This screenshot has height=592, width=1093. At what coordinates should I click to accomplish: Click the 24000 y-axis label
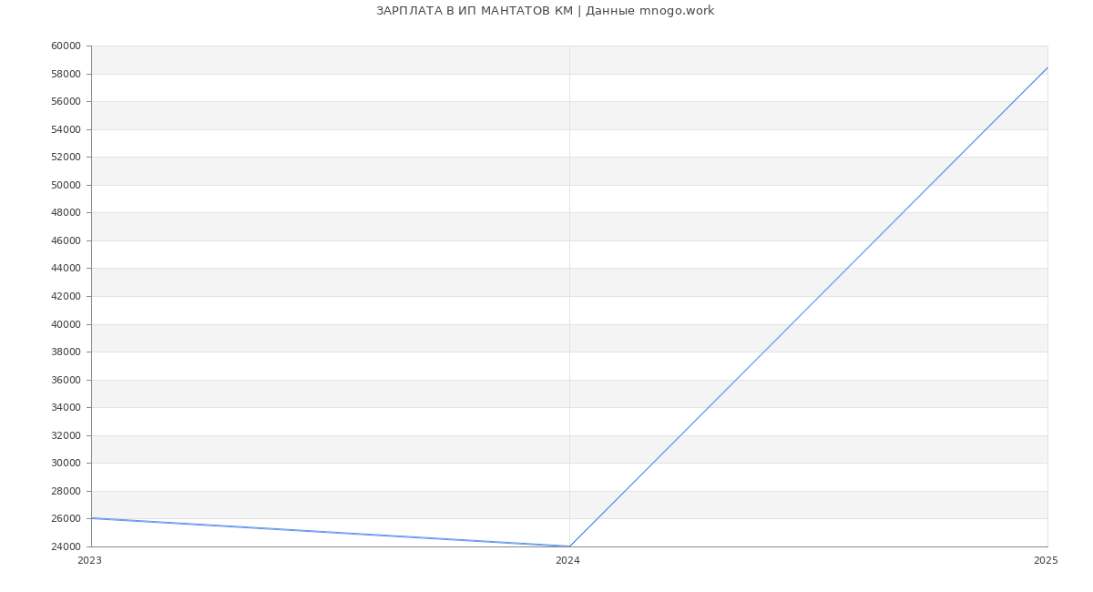pos(66,546)
